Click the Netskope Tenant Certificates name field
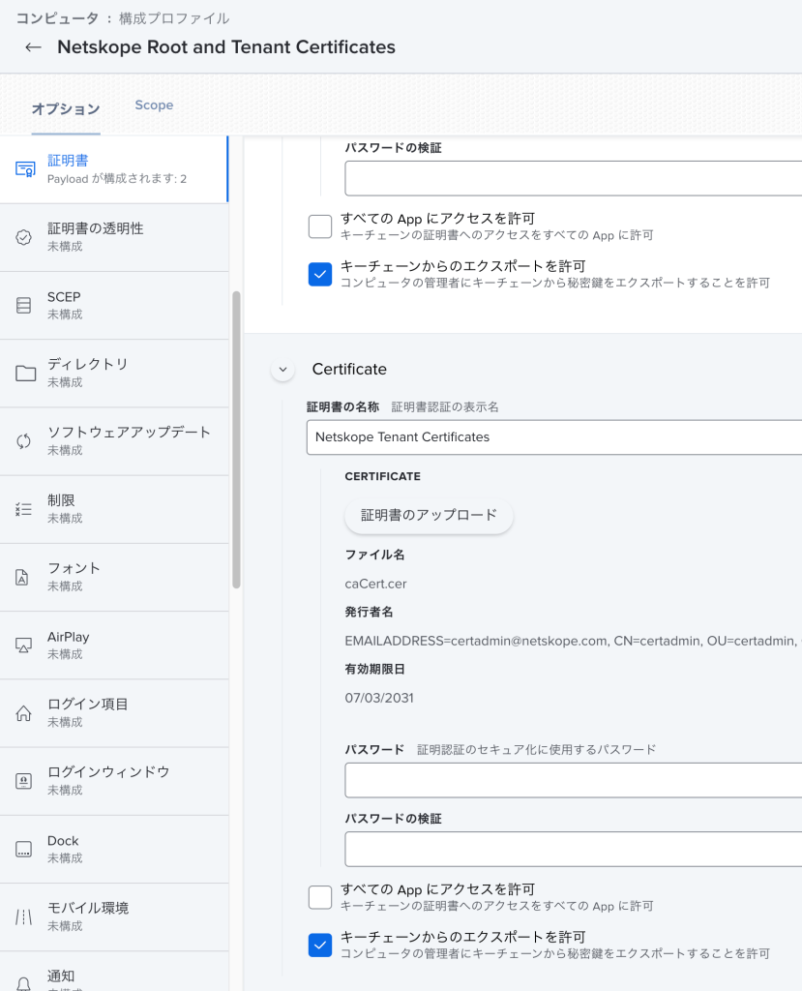This screenshot has width=802, height=991. (x=554, y=437)
